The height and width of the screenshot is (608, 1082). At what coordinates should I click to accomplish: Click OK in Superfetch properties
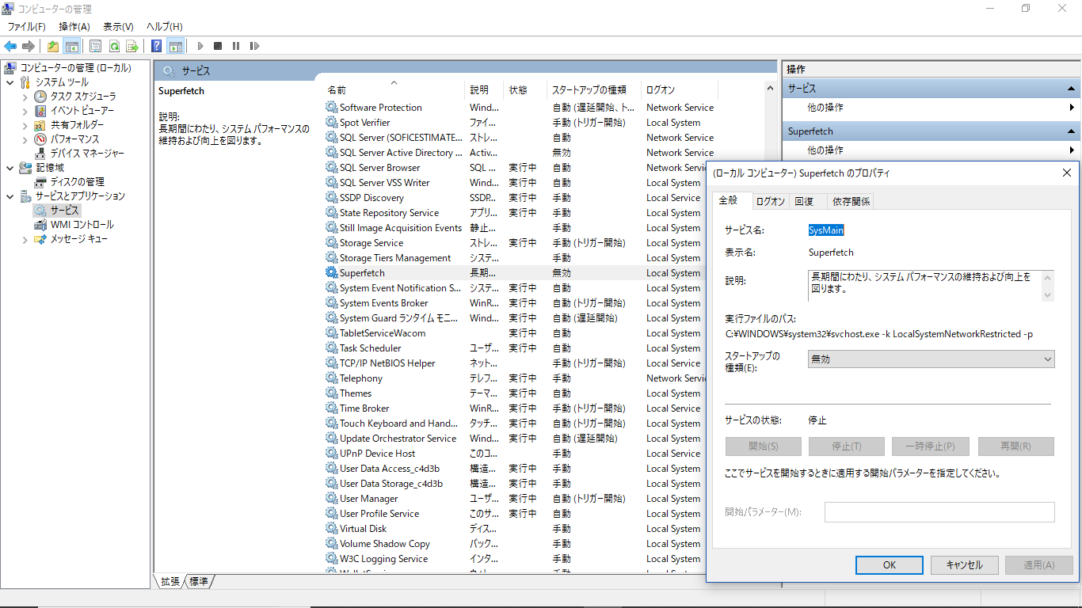tap(890, 564)
